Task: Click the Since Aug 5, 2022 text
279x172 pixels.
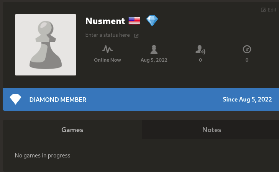Action: 247,100
